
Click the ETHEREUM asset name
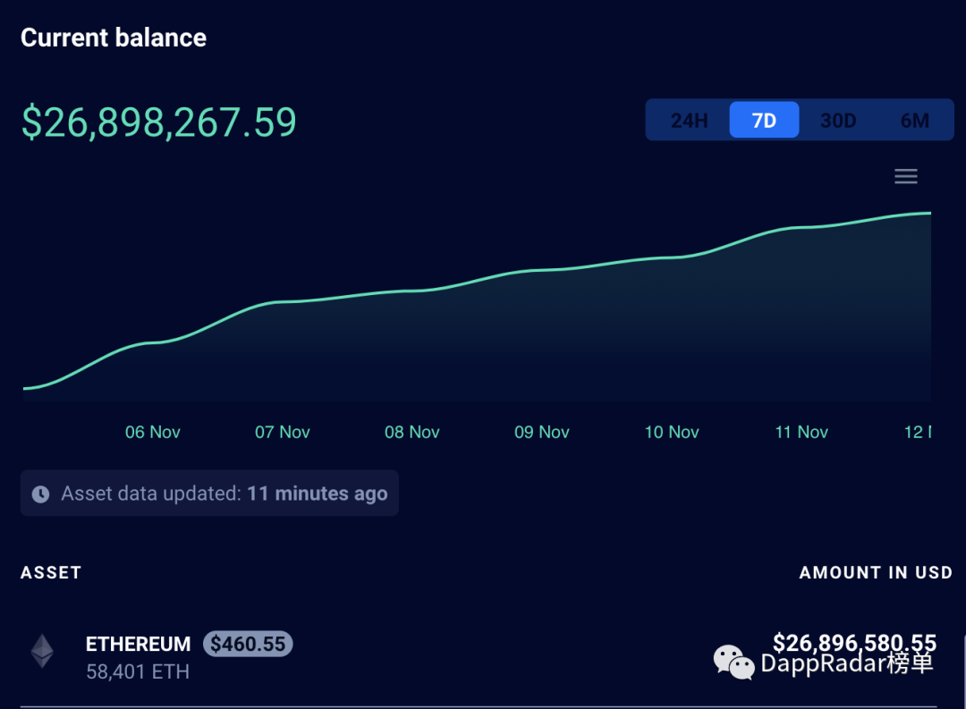click(x=138, y=645)
